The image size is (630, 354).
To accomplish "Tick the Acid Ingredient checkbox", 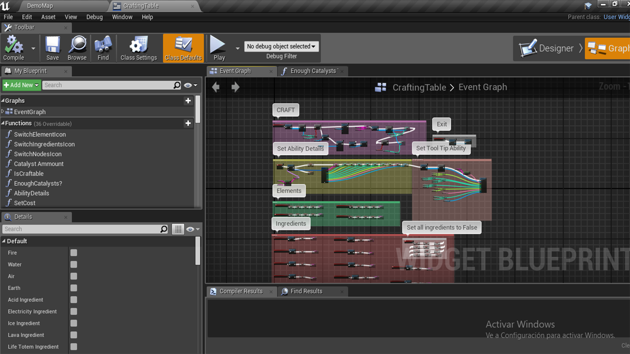I will (74, 300).
